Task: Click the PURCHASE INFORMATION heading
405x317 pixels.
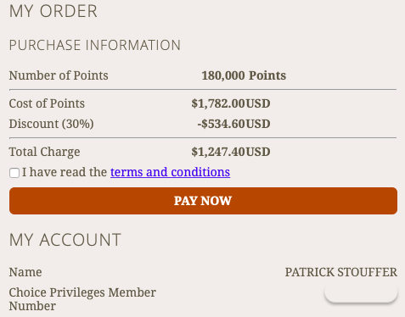Action: tap(95, 45)
